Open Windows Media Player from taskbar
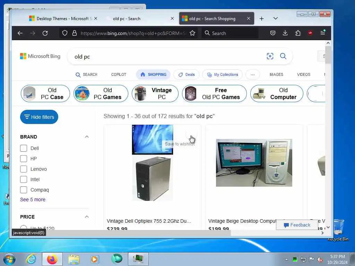The height and width of the screenshot is (266, 355). coord(94,259)
